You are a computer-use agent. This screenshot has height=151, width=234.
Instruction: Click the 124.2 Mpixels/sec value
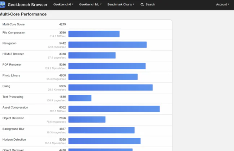click(x=55, y=68)
